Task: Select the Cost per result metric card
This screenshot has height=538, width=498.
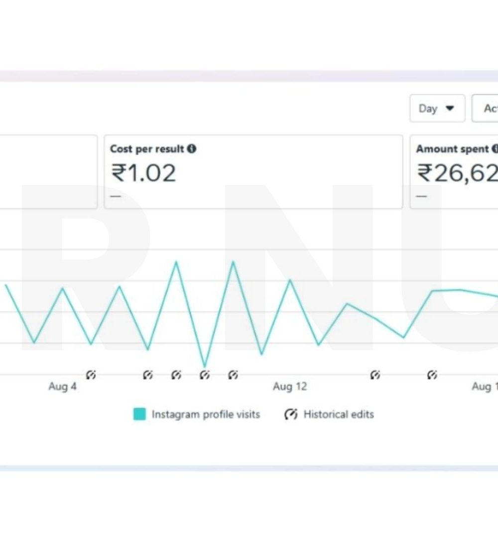Action: point(253,171)
